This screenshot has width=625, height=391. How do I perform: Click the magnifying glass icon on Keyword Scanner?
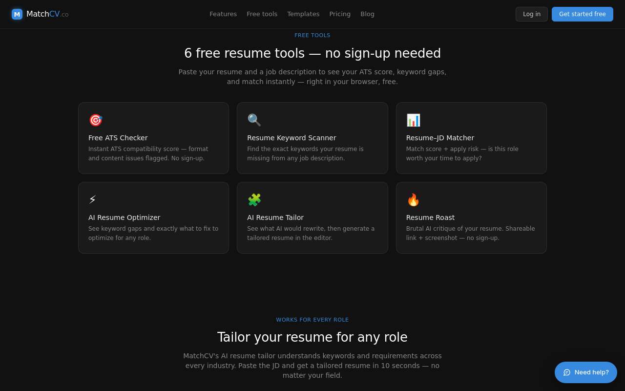tap(254, 120)
